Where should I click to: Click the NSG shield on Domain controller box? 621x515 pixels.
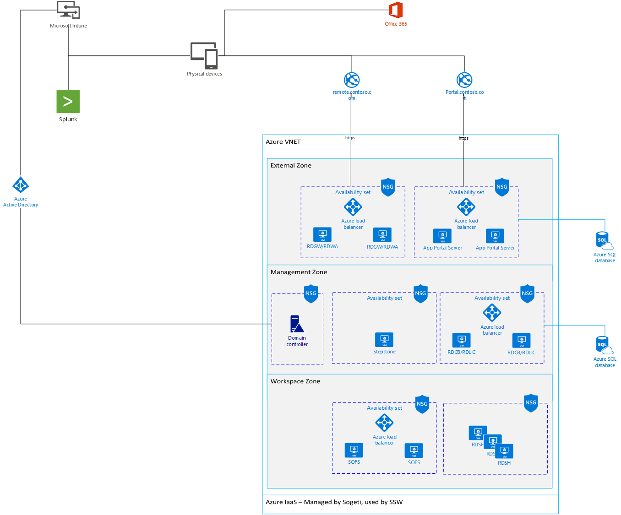tap(311, 293)
